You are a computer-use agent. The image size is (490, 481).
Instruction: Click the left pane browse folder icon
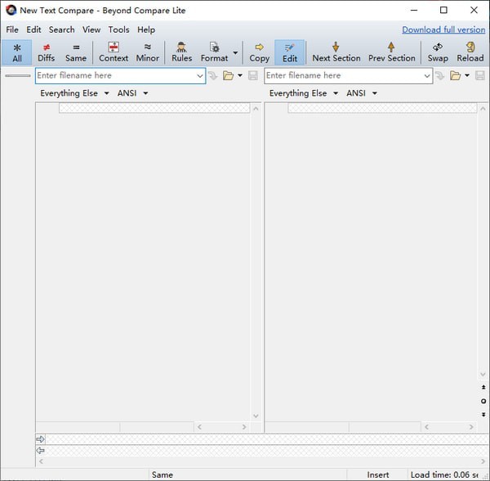(228, 75)
